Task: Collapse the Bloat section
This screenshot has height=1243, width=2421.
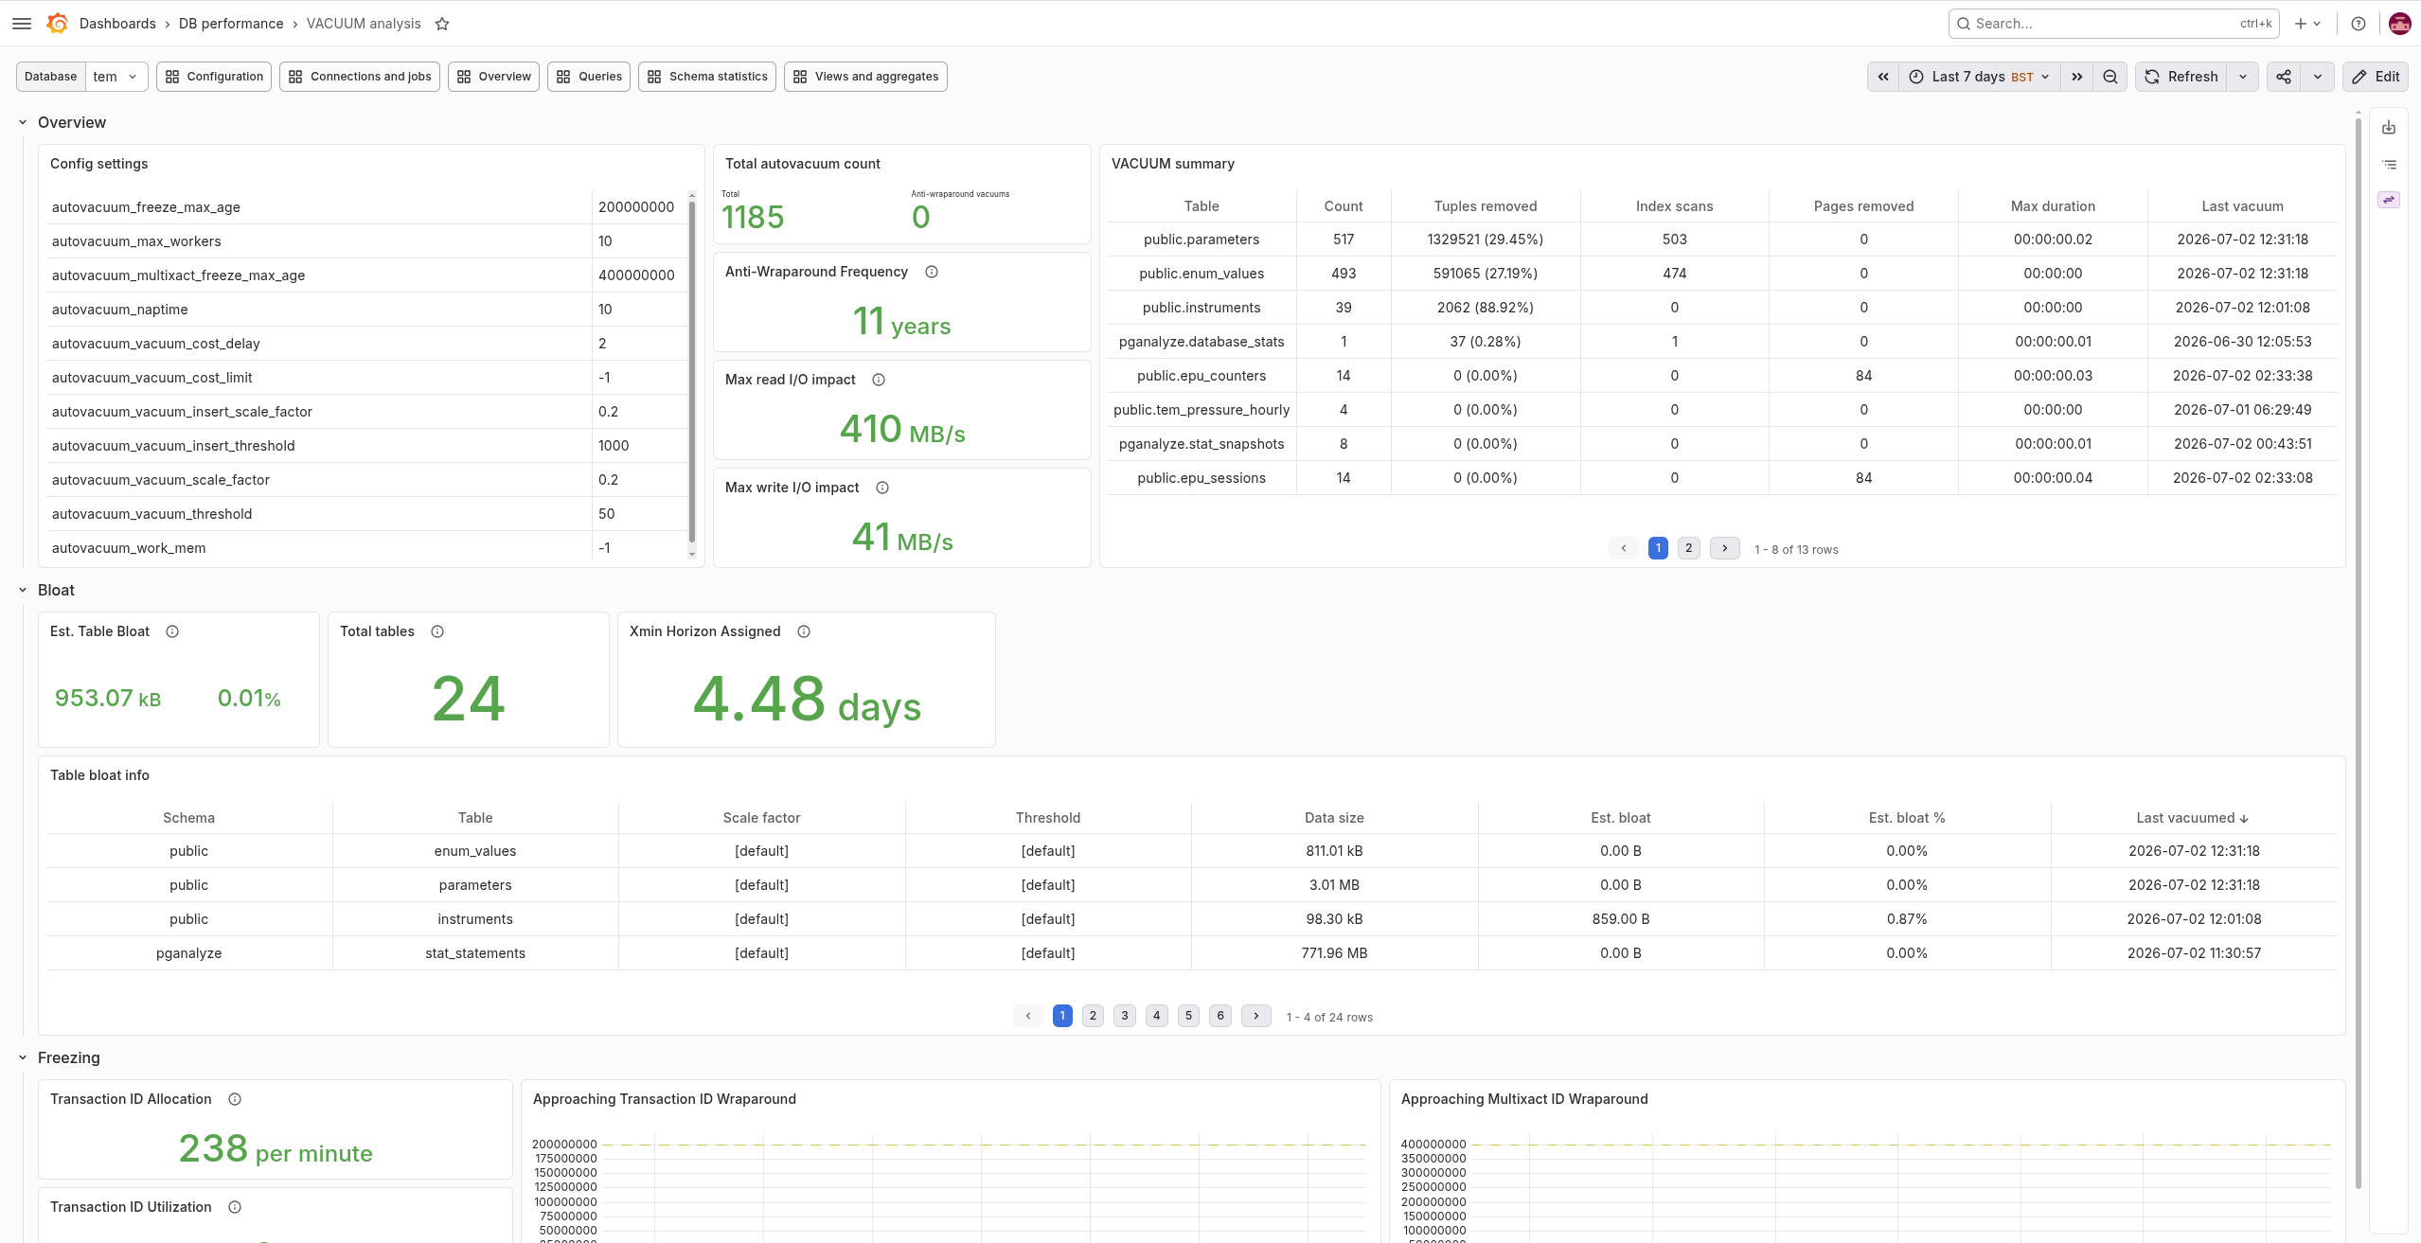Action: click(x=23, y=590)
